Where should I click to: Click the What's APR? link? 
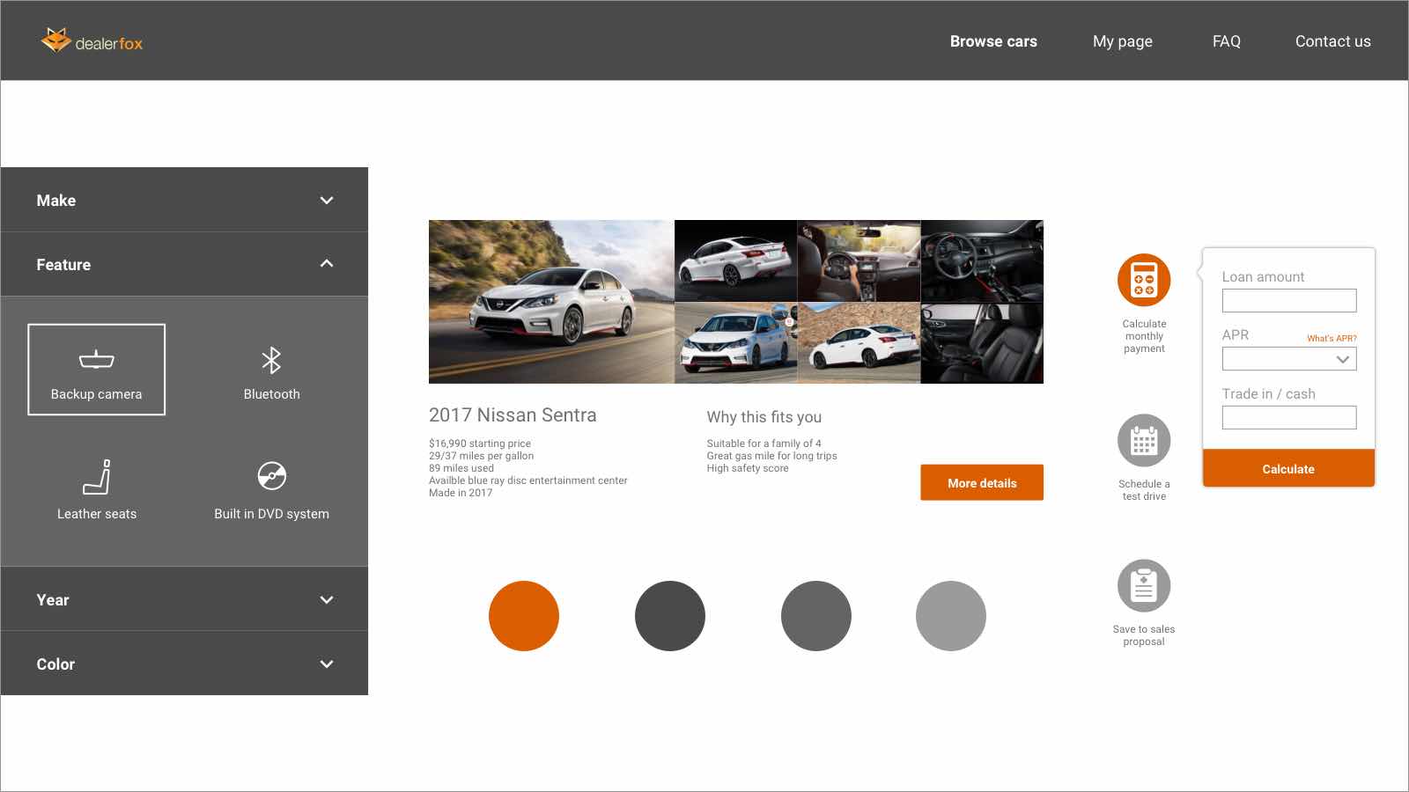(x=1332, y=338)
